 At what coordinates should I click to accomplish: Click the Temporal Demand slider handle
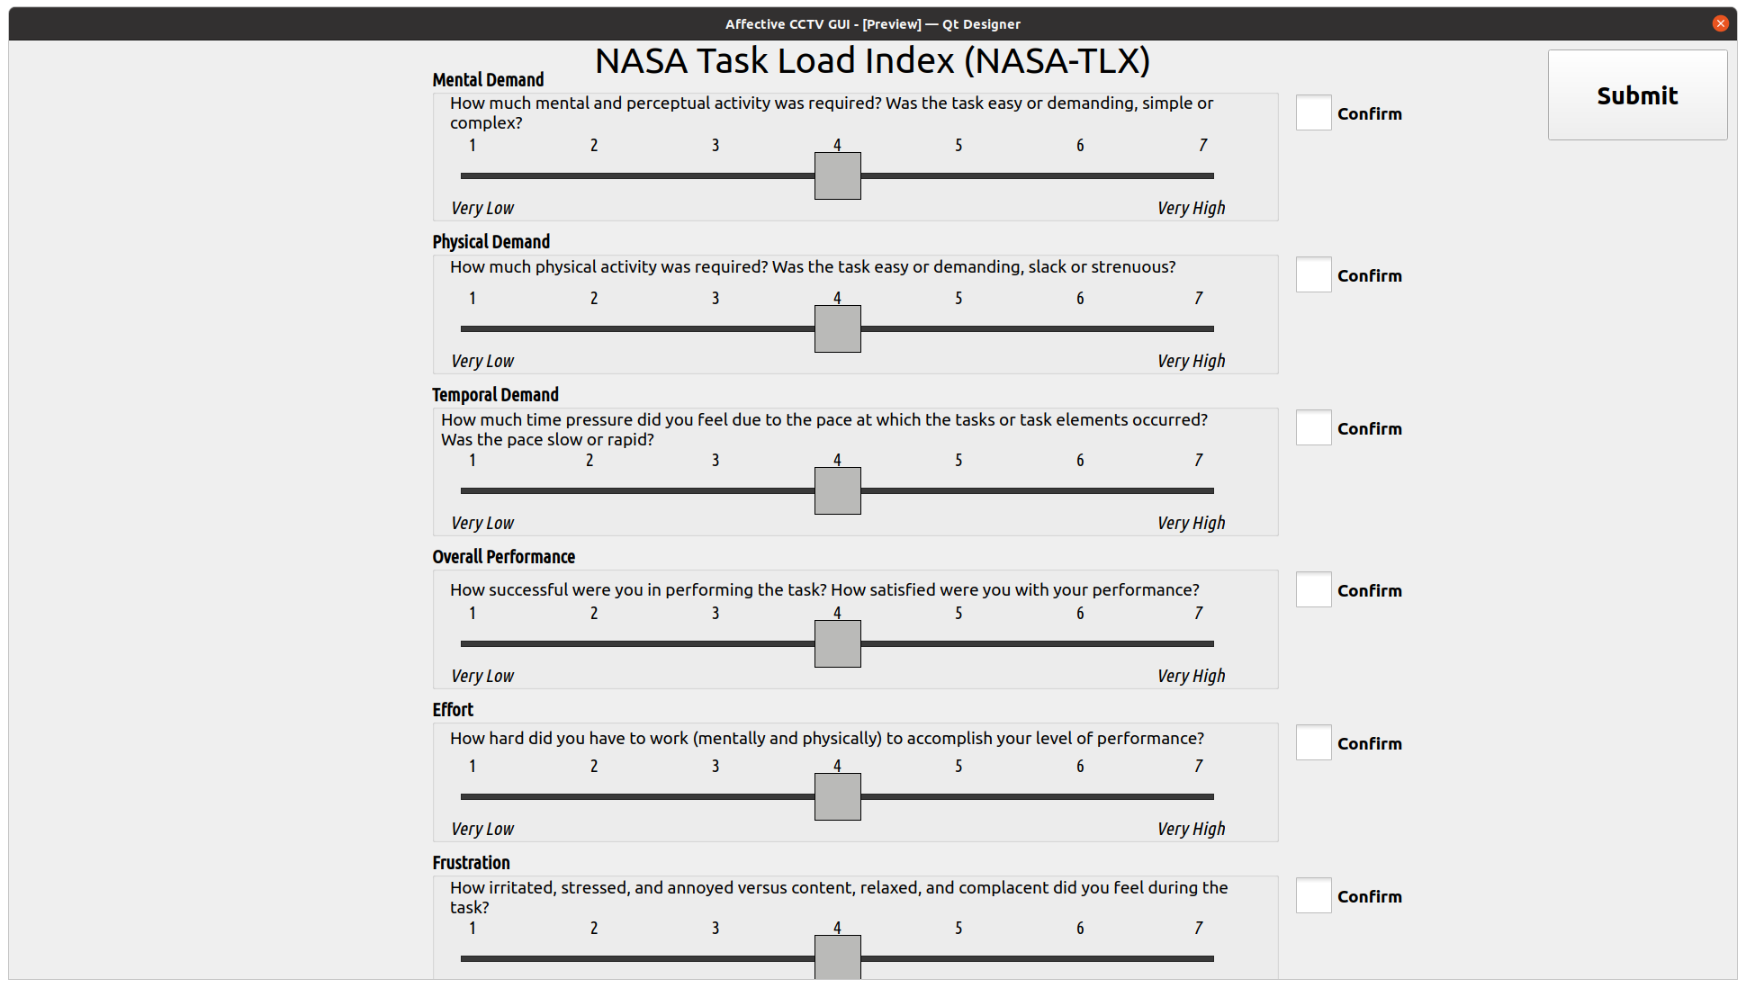(x=837, y=490)
